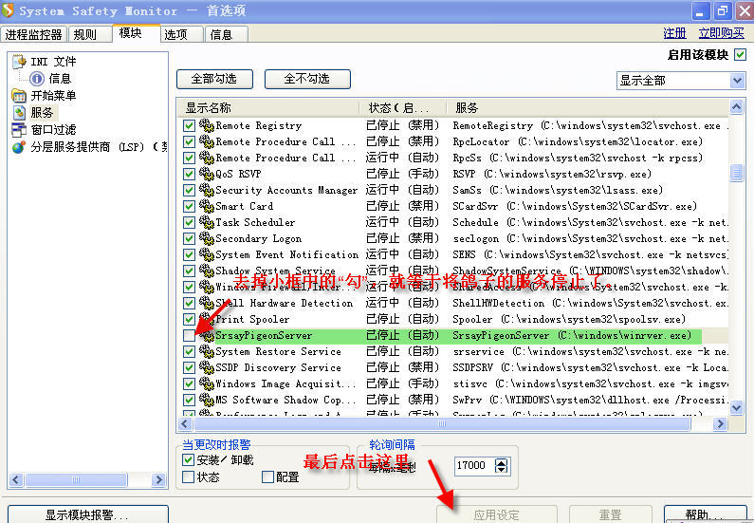754x523 pixels.
Task: Check the SrsayPigeonServer service checkbox
Action: tap(189, 335)
